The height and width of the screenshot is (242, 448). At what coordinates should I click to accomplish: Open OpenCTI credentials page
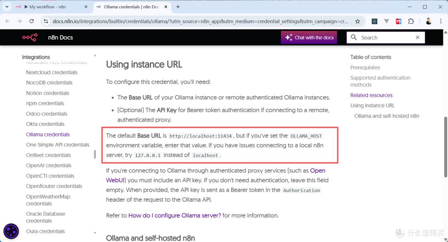tap(50, 176)
